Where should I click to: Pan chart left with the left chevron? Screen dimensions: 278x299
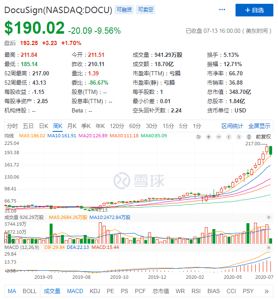[x=229, y=137]
